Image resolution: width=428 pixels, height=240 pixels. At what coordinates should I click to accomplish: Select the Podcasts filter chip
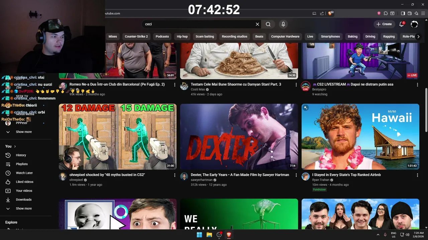click(162, 36)
